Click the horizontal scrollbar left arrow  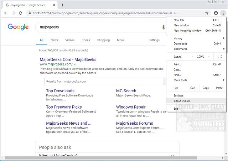(3, 158)
